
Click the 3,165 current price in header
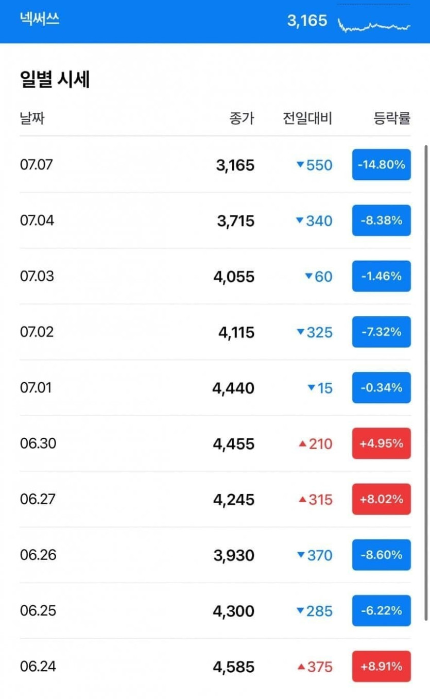click(x=307, y=21)
